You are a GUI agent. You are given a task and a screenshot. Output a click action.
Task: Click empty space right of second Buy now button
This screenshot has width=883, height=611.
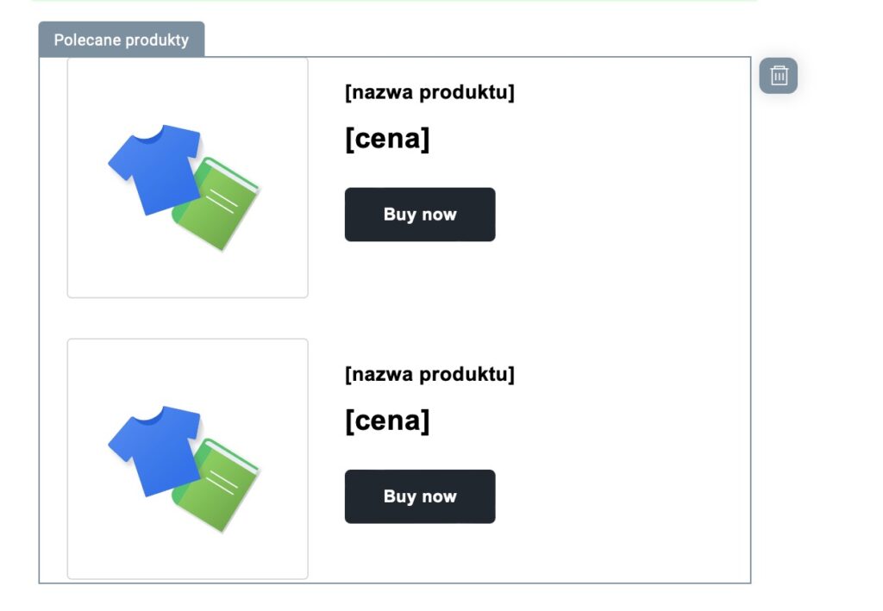click(619, 496)
